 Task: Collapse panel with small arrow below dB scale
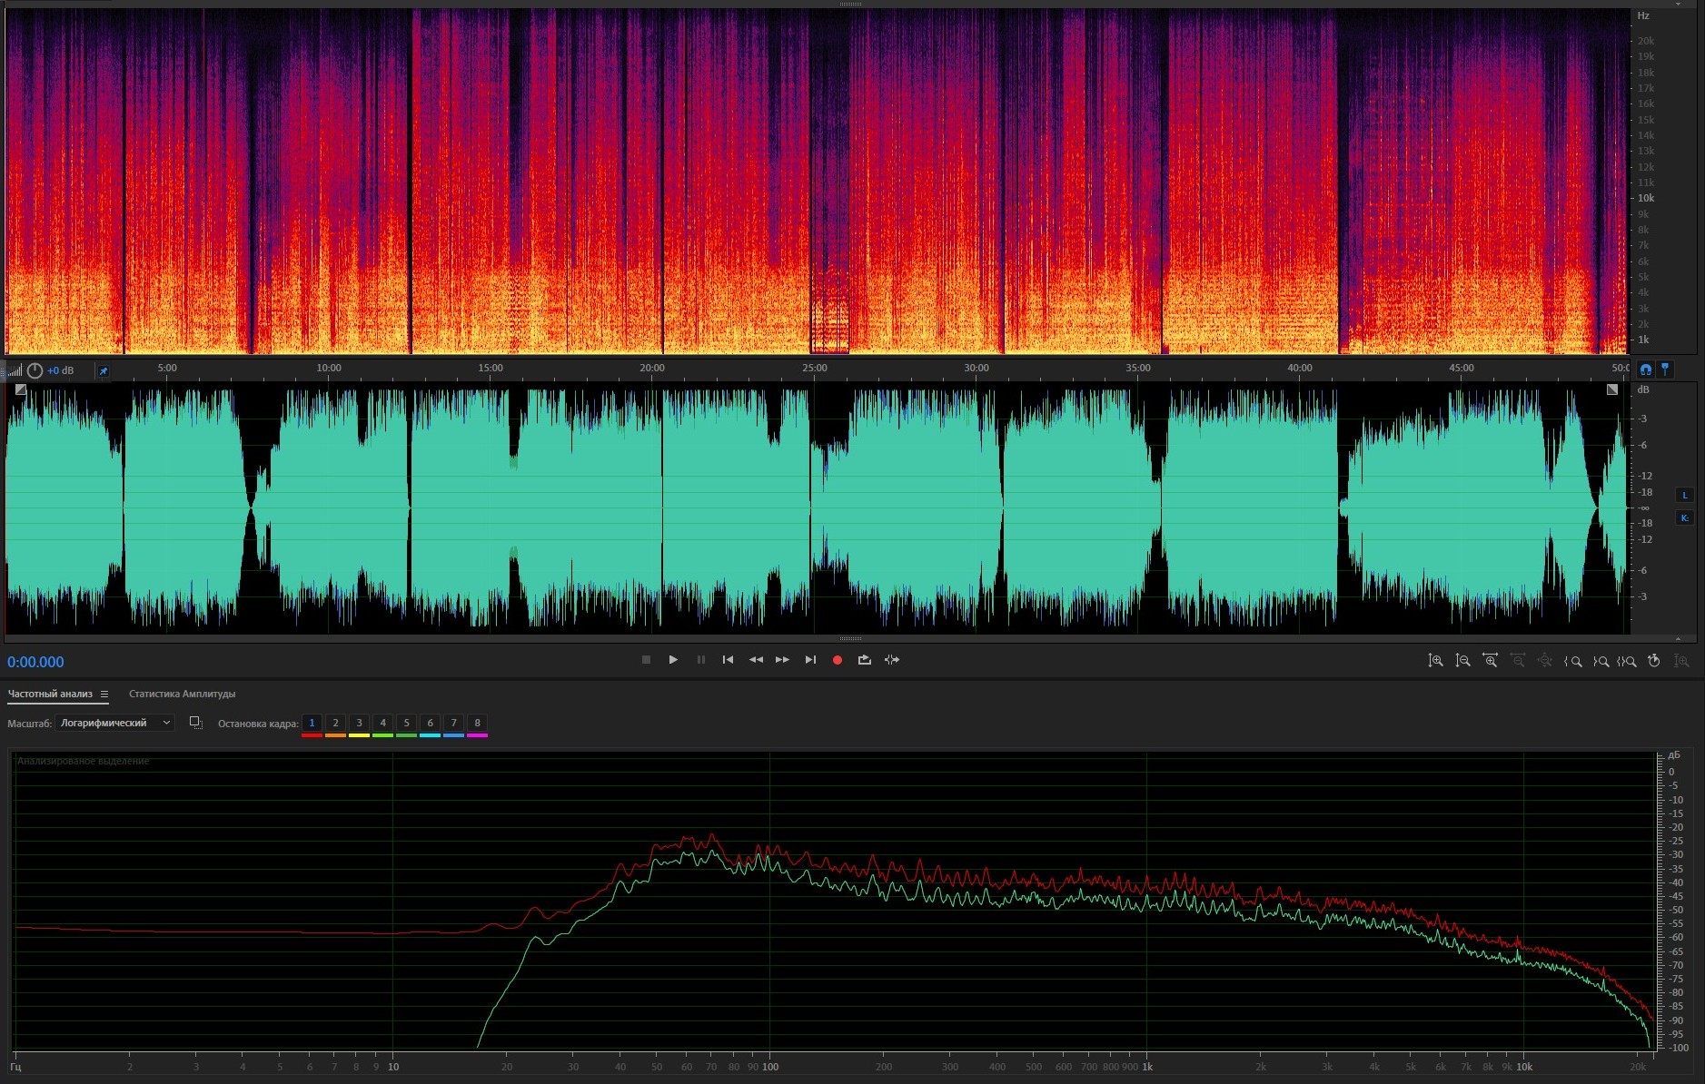(x=1678, y=639)
